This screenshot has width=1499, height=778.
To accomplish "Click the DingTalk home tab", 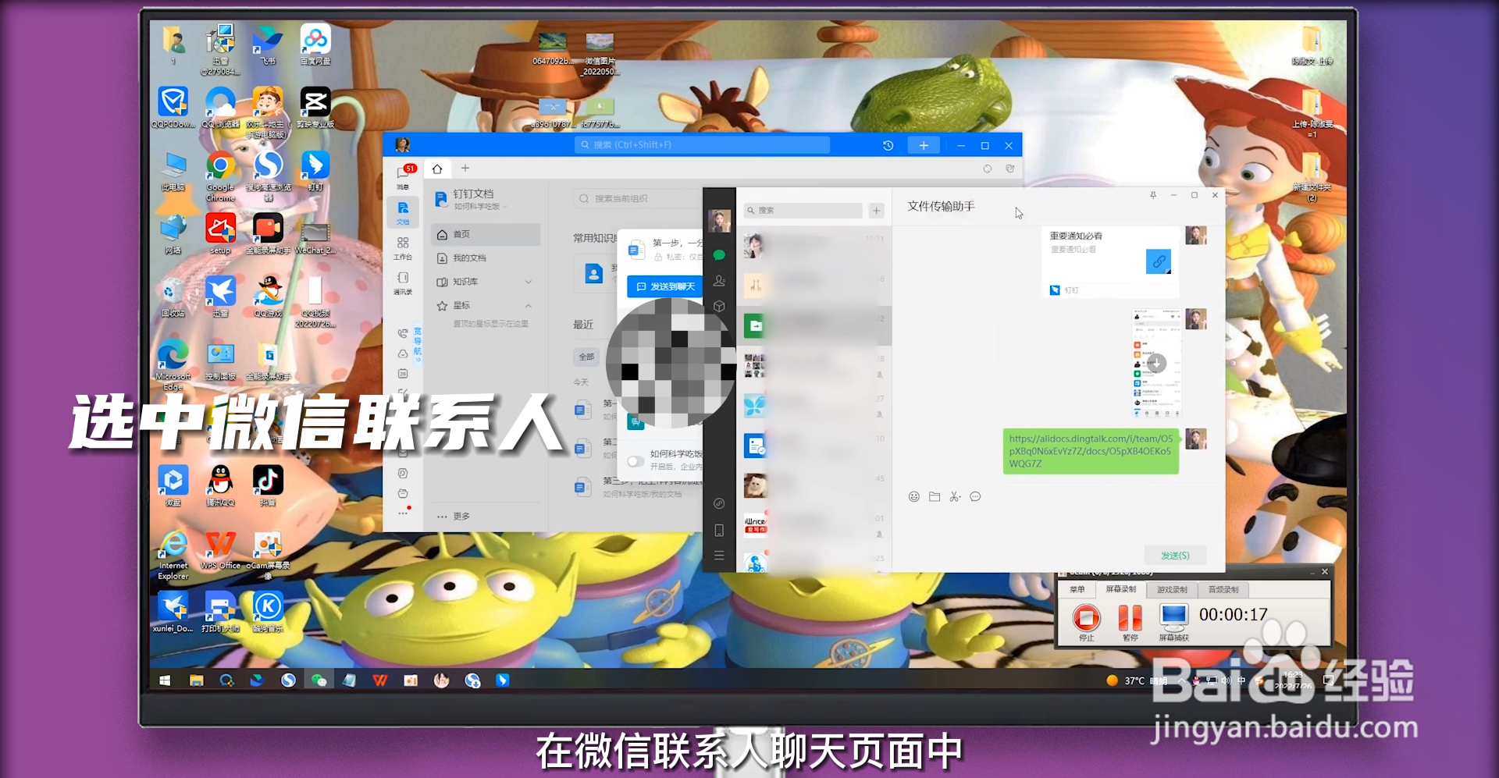I will click(437, 169).
